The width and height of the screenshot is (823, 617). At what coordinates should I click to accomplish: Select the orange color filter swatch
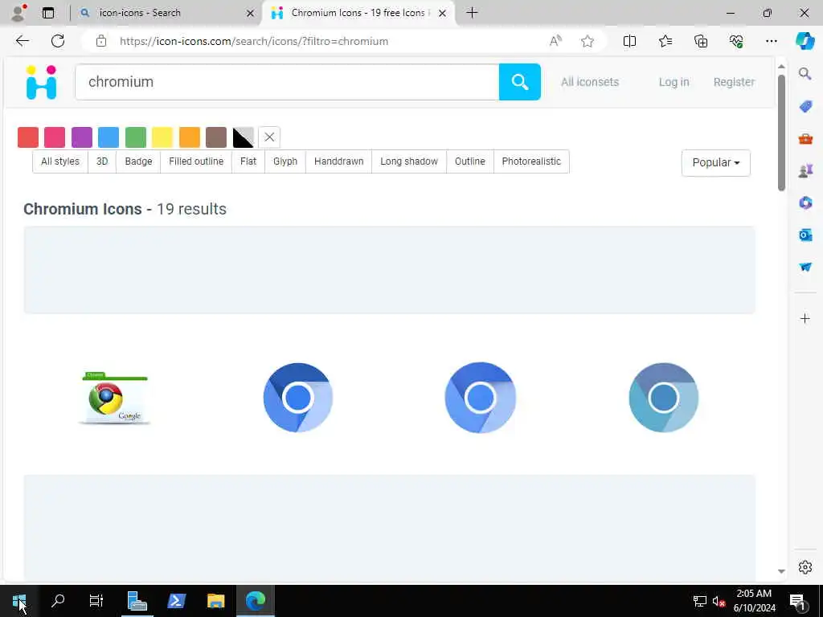click(x=190, y=137)
